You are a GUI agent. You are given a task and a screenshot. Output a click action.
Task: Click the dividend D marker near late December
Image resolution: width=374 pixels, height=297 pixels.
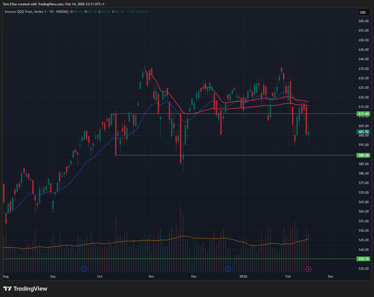coord(228,269)
